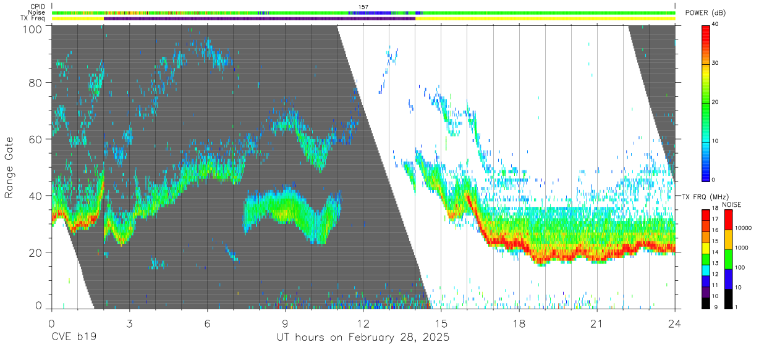Click the 100 label on NOISE legend

click(x=741, y=267)
